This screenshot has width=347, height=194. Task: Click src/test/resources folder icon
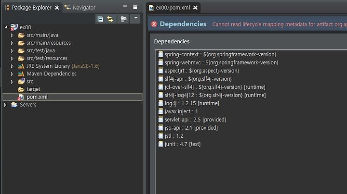21,59
